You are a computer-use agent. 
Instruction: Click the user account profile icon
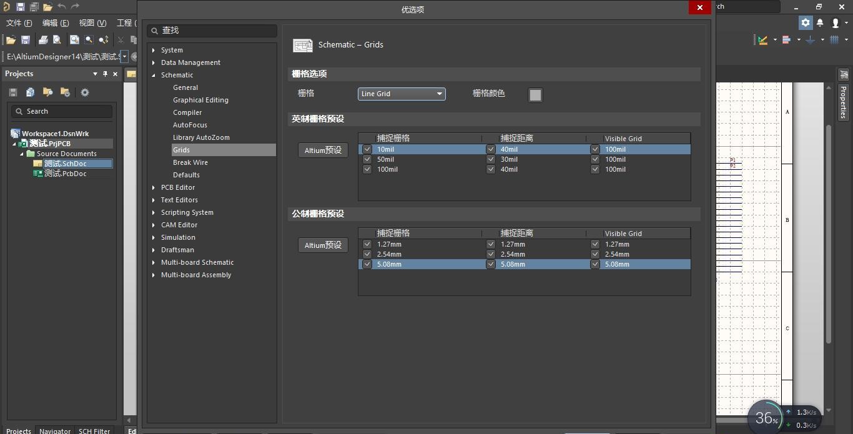pos(836,23)
